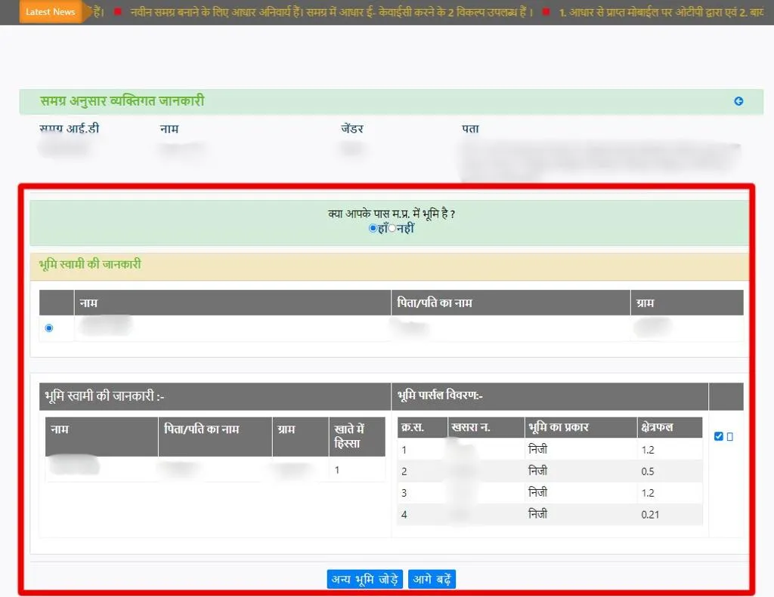Screen dimensions: 774x597
Task: Click area value 0.5 in row 2
Action: point(648,471)
